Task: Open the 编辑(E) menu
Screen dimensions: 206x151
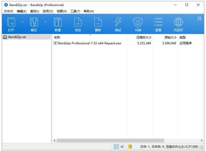Action: pos(22,11)
